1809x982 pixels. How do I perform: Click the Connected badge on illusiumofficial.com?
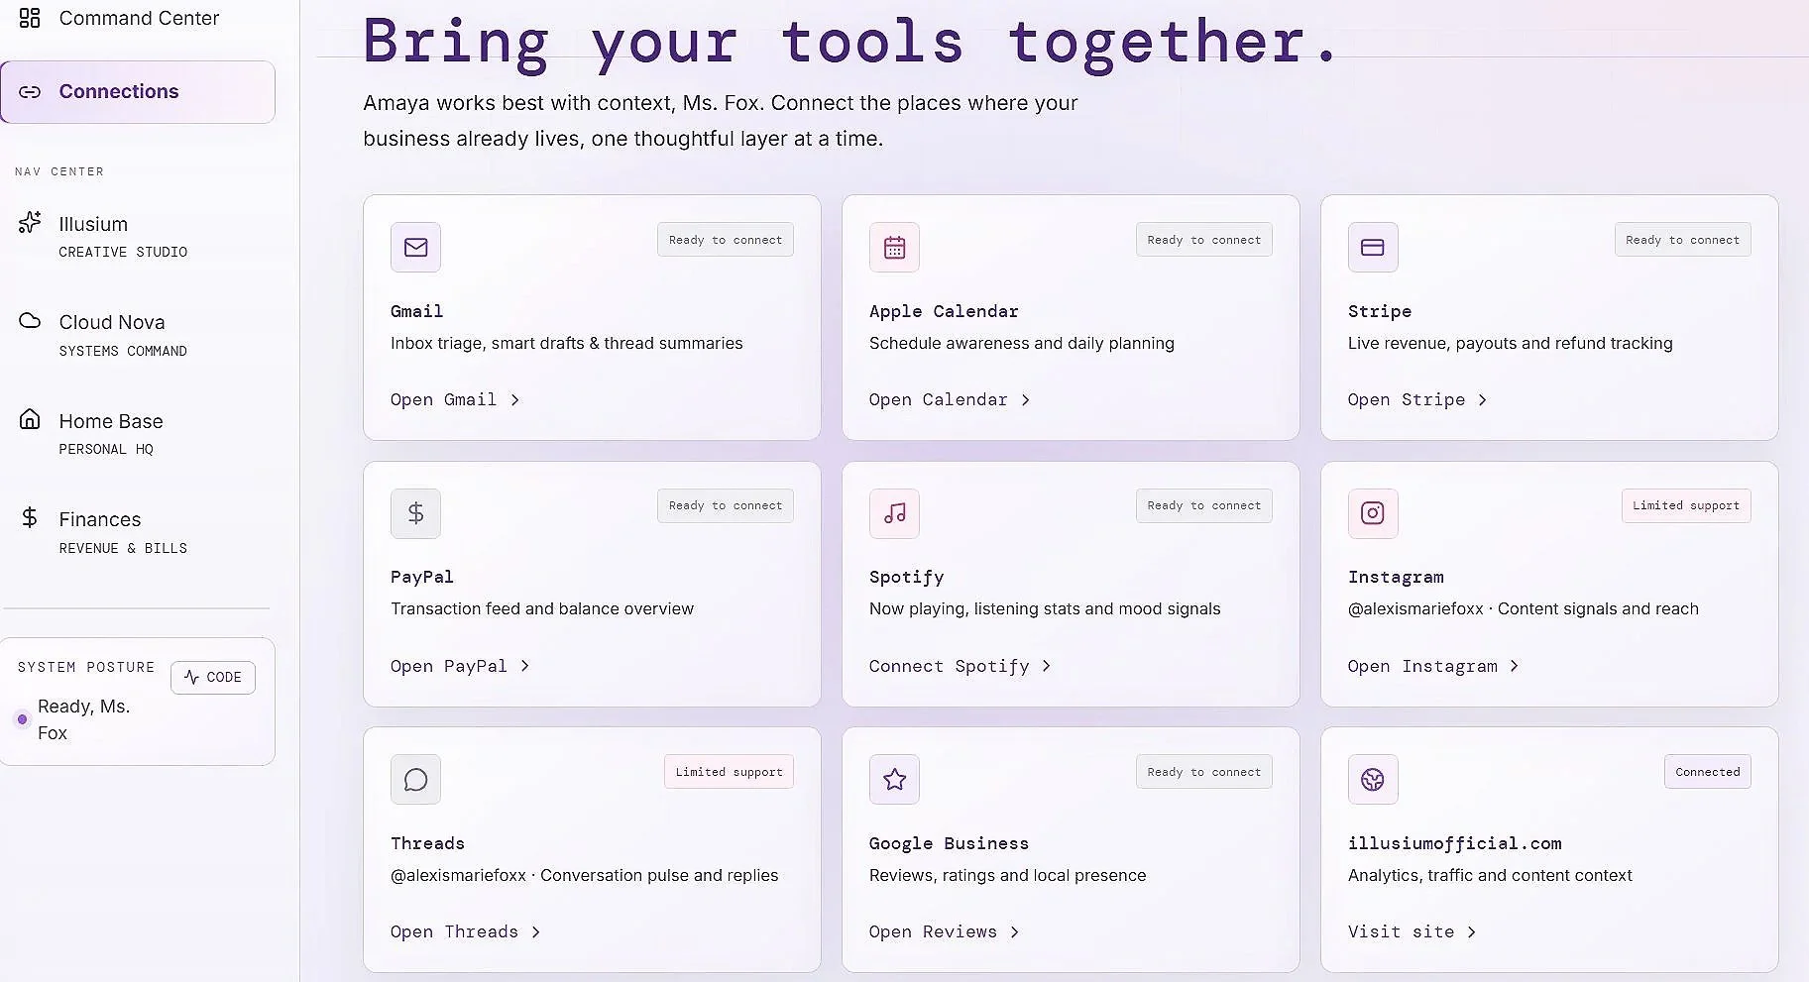click(x=1708, y=772)
